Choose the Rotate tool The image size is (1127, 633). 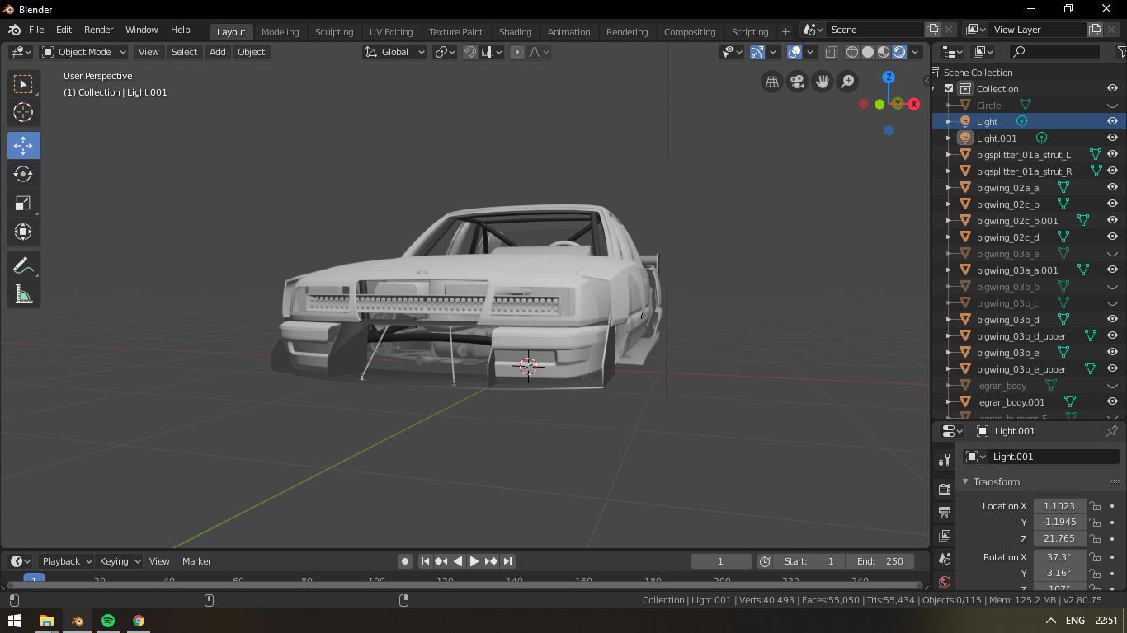pyautogui.click(x=23, y=174)
